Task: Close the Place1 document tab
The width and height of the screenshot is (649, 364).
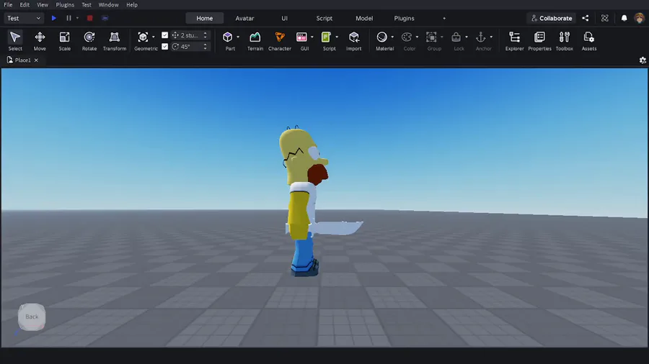Action: tap(36, 60)
